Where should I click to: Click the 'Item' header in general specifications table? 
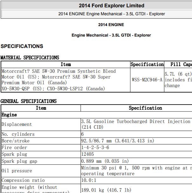(x=41, y=108)
